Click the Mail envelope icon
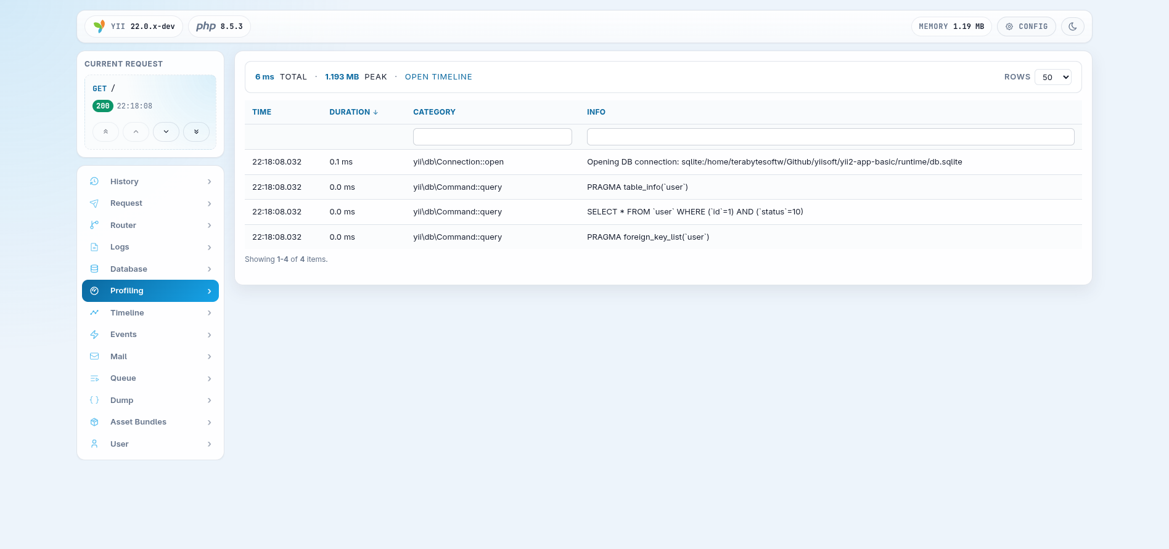 pos(94,356)
